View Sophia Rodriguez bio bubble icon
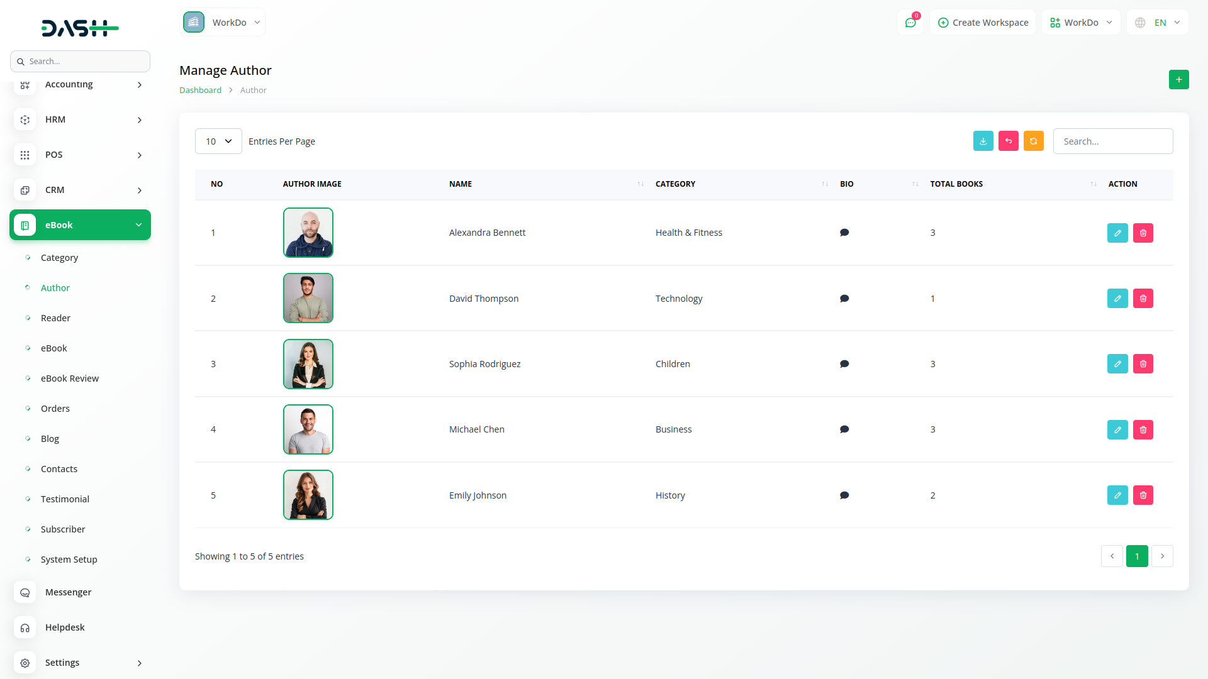 click(844, 364)
